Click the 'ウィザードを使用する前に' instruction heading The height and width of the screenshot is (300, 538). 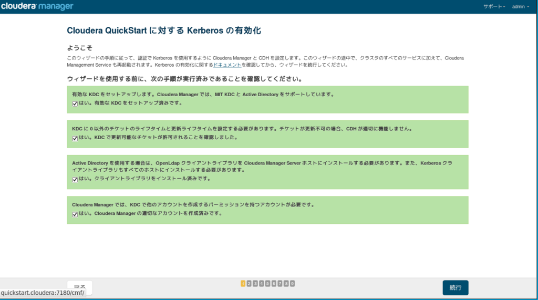[x=184, y=79]
